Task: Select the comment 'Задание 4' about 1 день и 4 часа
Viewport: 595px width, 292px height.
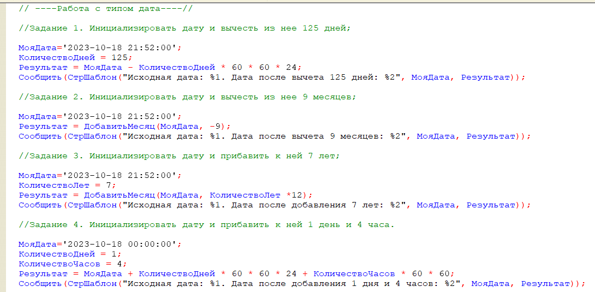Action: (x=206, y=225)
